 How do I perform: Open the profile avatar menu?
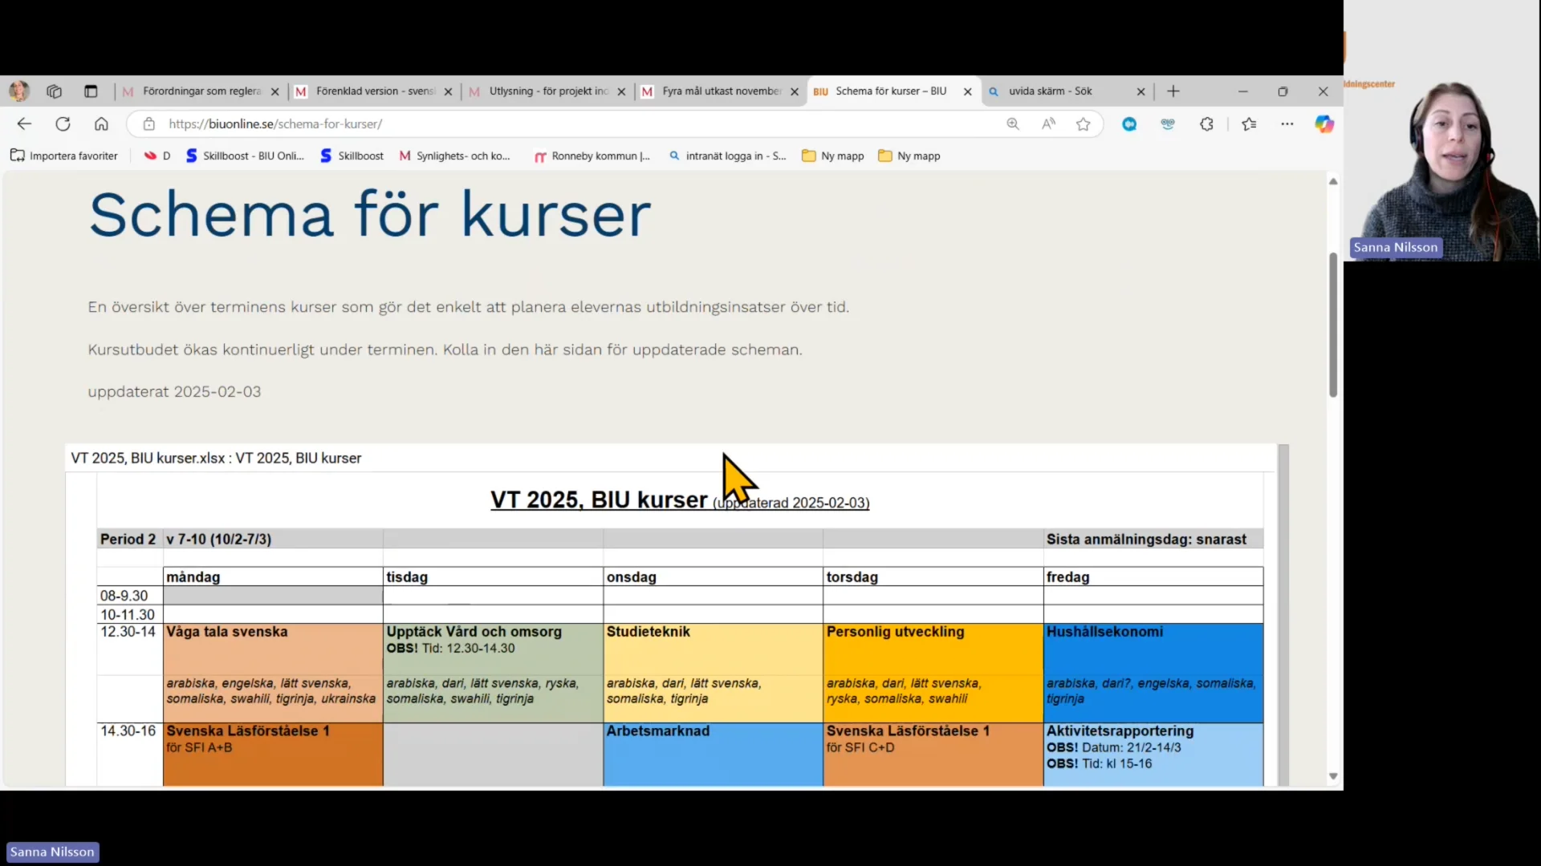pyautogui.click(x=18, y=91)
